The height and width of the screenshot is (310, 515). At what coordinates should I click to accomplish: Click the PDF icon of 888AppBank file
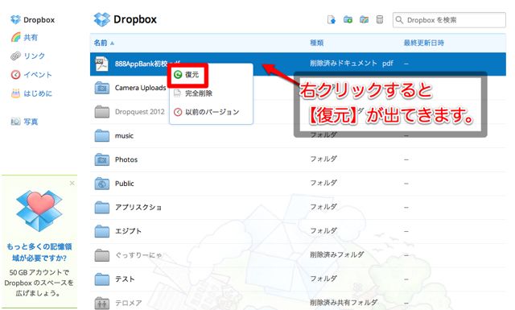coord(101,64)
